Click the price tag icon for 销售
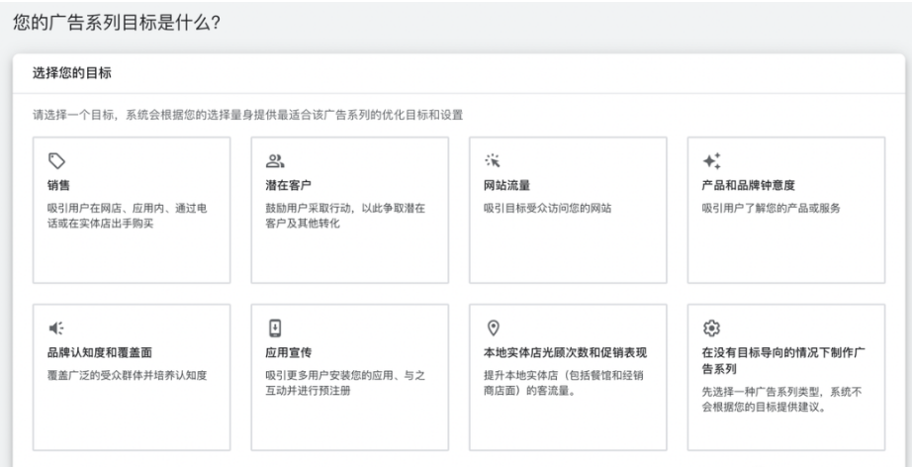 coord(57,160)
